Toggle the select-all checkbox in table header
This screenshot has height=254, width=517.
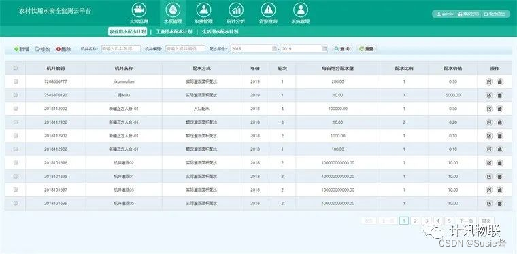coord(15,68)
